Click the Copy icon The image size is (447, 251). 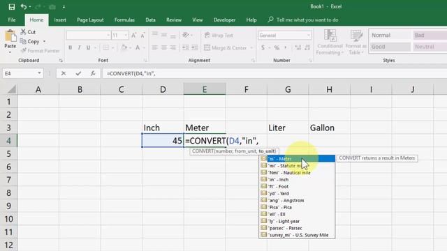point(23,41)
